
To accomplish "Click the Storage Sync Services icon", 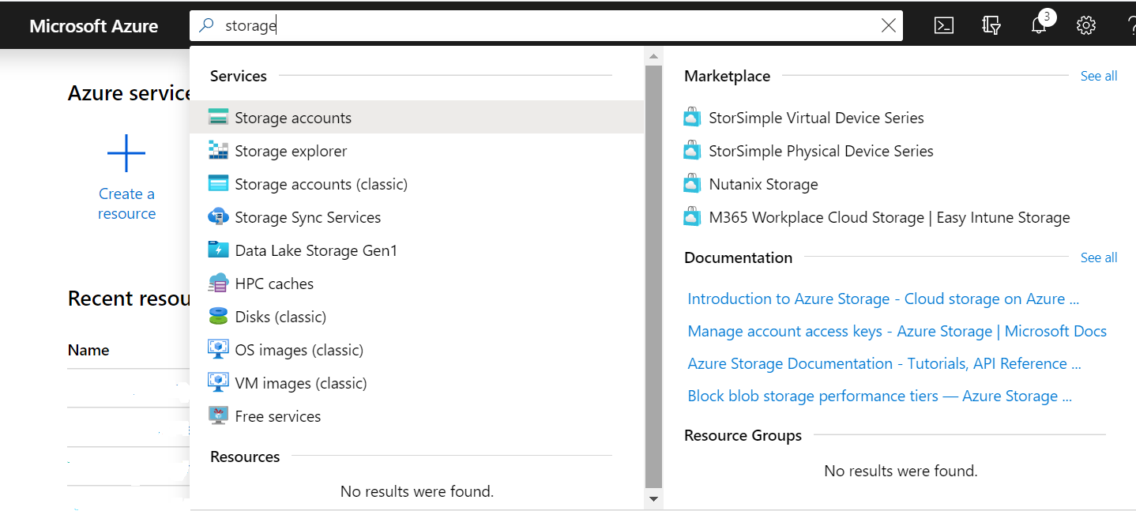I will pos(218,217).
